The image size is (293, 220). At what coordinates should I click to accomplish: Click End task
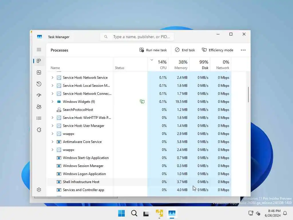pyautogui.click(x=185, y=50)
